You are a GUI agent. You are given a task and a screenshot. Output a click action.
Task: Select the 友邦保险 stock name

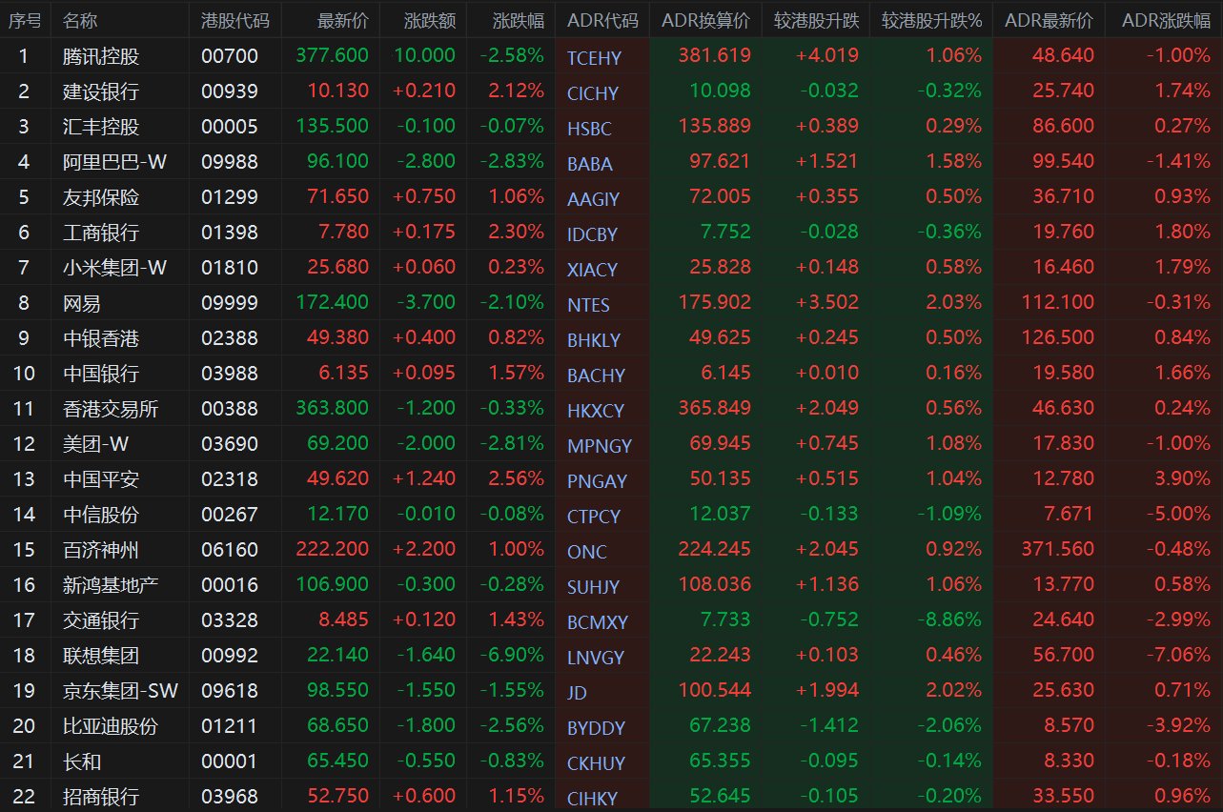click(101, 197)
